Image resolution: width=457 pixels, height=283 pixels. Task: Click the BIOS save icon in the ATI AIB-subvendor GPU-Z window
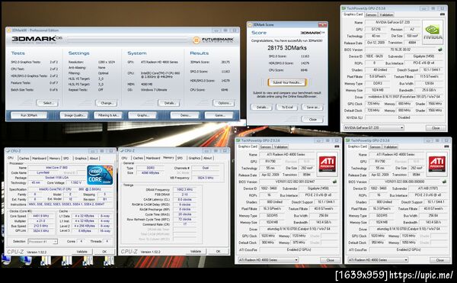(445, 182)
